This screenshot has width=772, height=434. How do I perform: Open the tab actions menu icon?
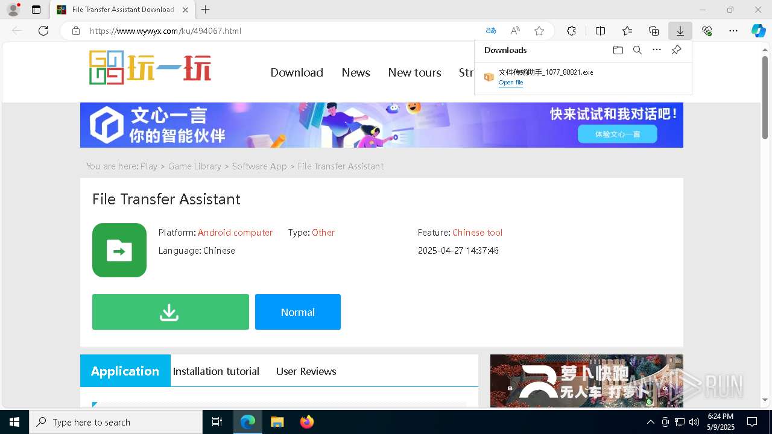(x=36, y=10)
